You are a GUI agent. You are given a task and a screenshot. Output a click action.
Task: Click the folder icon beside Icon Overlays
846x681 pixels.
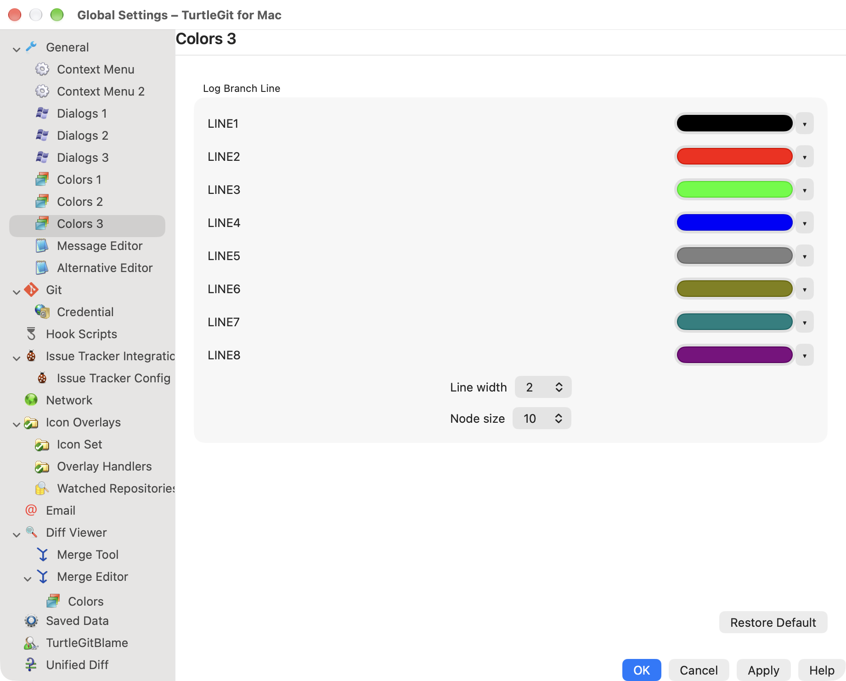tap(31, 422)
